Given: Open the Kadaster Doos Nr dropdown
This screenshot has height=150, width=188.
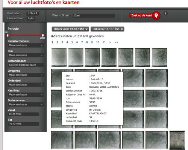Looking at the screenshot, I should point(26,45).
